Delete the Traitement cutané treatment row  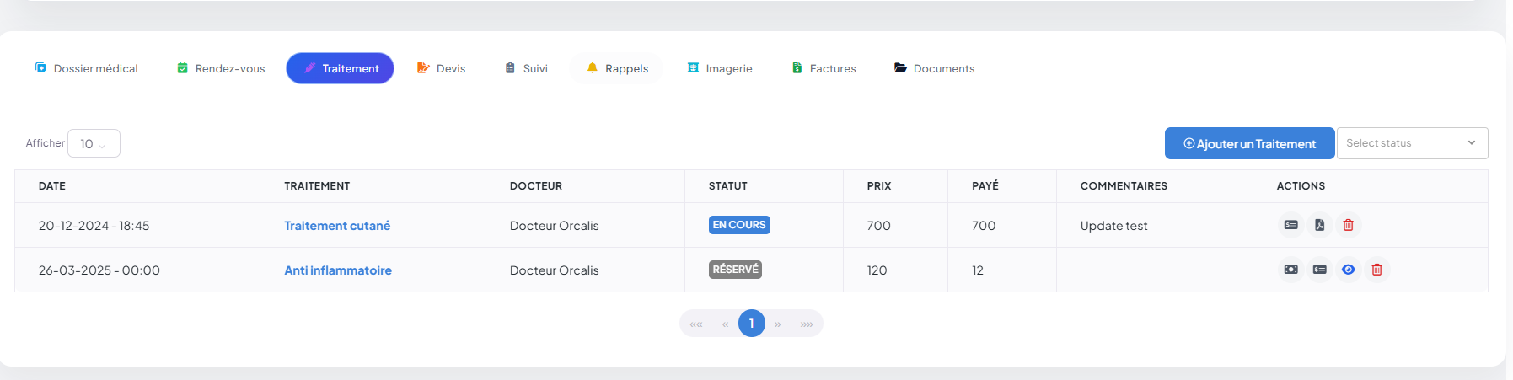(x=1348, y=225)
